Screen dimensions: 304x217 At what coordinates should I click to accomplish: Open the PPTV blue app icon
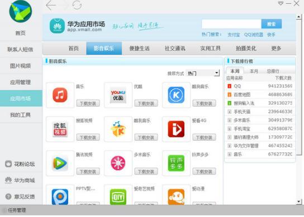click(60, 197)
